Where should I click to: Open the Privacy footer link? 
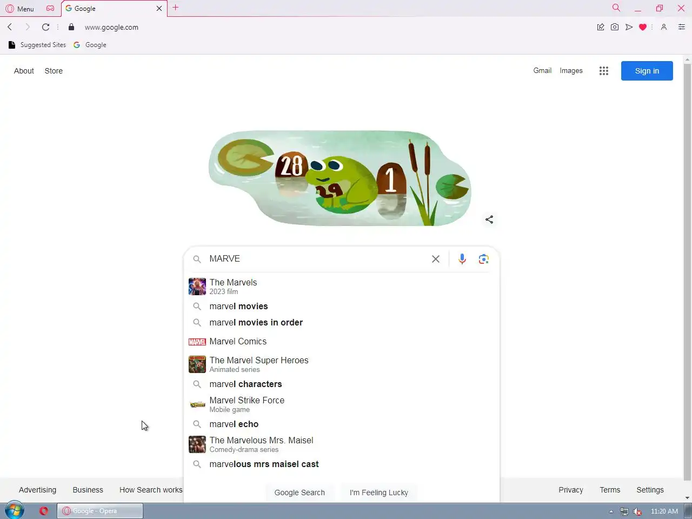click(x=571, y=490)
